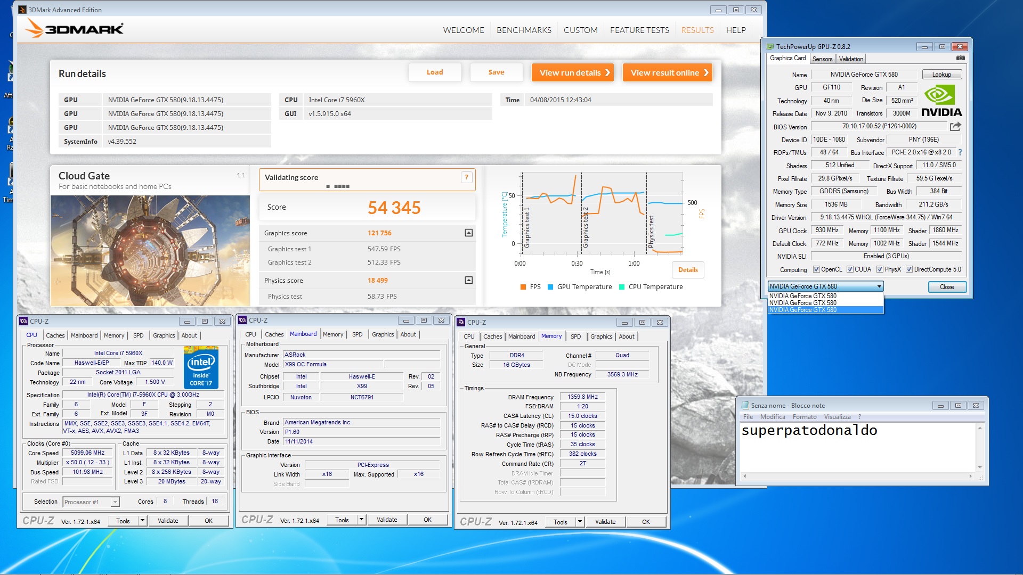Image resolution: width=1023 pixels, height=575 pixels.
Task: Collapse the Graphics score section
Action: tap(469, 233)
